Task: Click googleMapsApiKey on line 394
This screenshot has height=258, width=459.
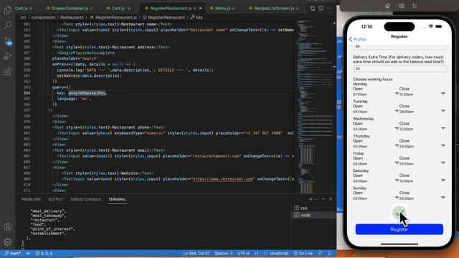Action: (x=87, y=93)
